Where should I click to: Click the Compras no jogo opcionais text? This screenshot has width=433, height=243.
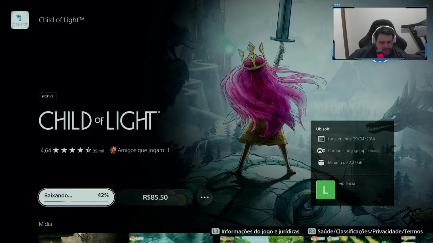[353, 151]
